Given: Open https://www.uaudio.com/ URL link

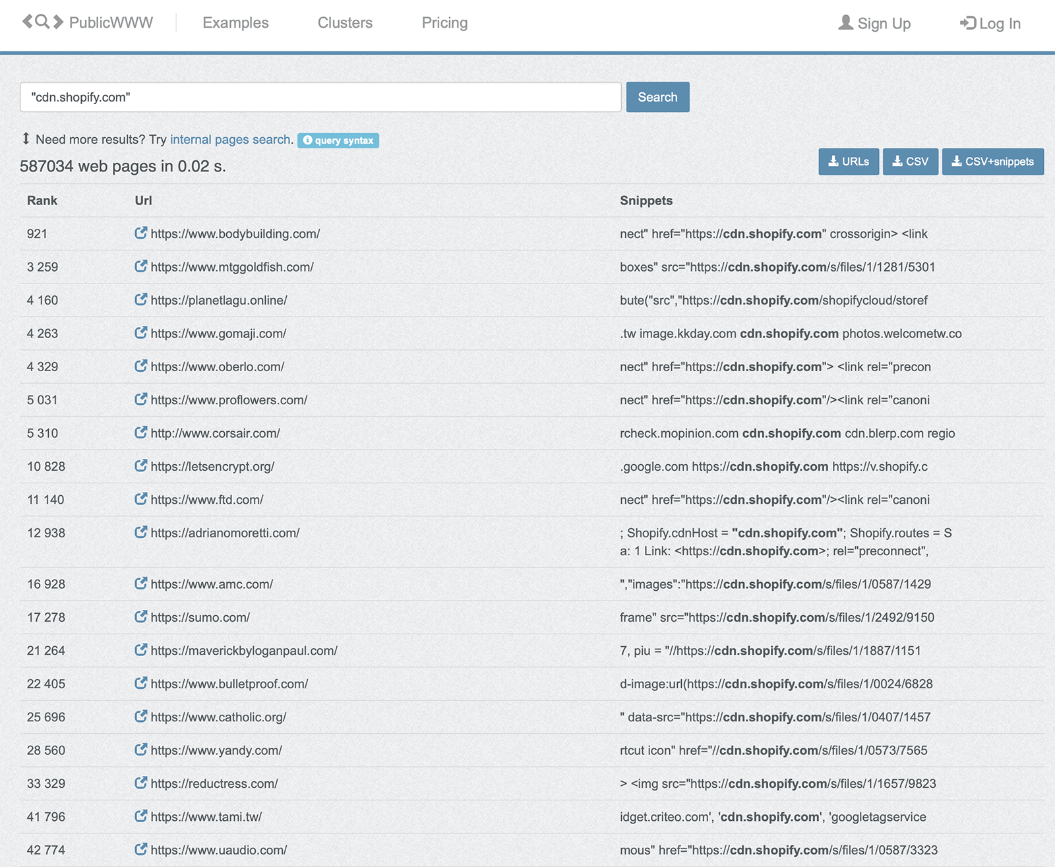Looking at the screenshot, I should tap(219, 851).
